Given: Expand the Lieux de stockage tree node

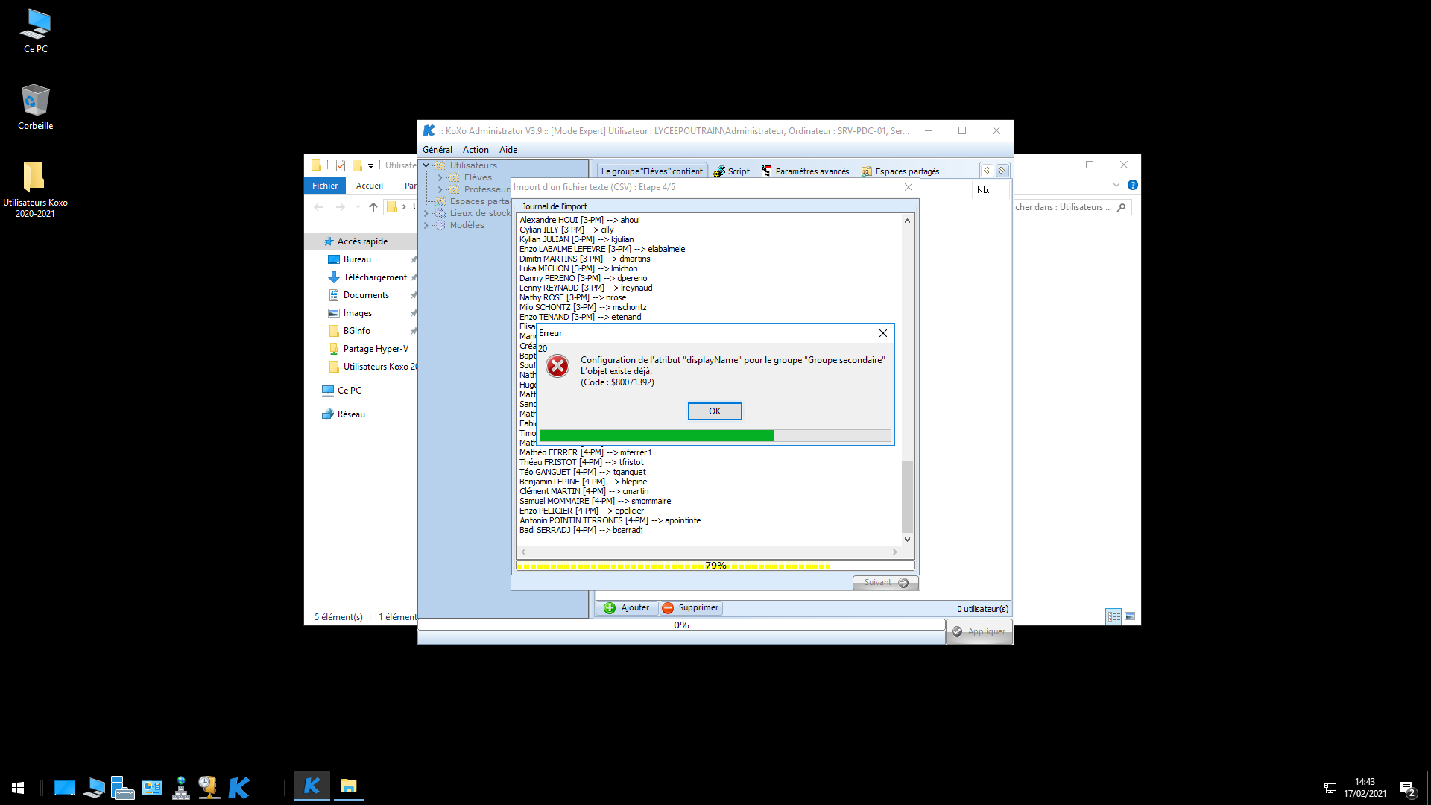Looking at the screenshot, I should tap(426, 213).
